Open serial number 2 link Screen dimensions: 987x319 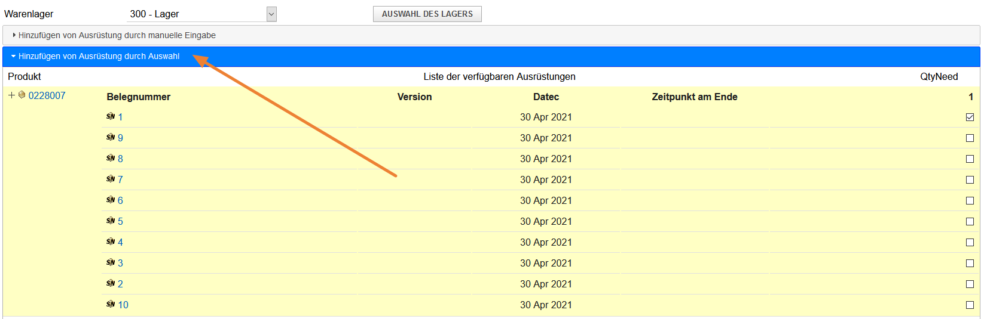coord(120,284)
